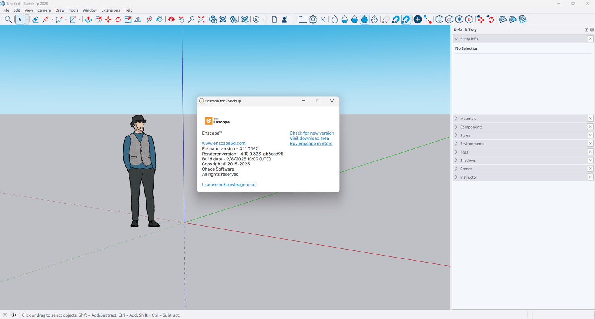Click the person with sparkle icon
The width and height of the screenshot is (595, 319).
coord(284,19)
